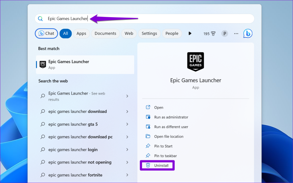Screen dimensions: 293x183
Task: Click the folder icon for Open file location
Action: pos(148,136)
